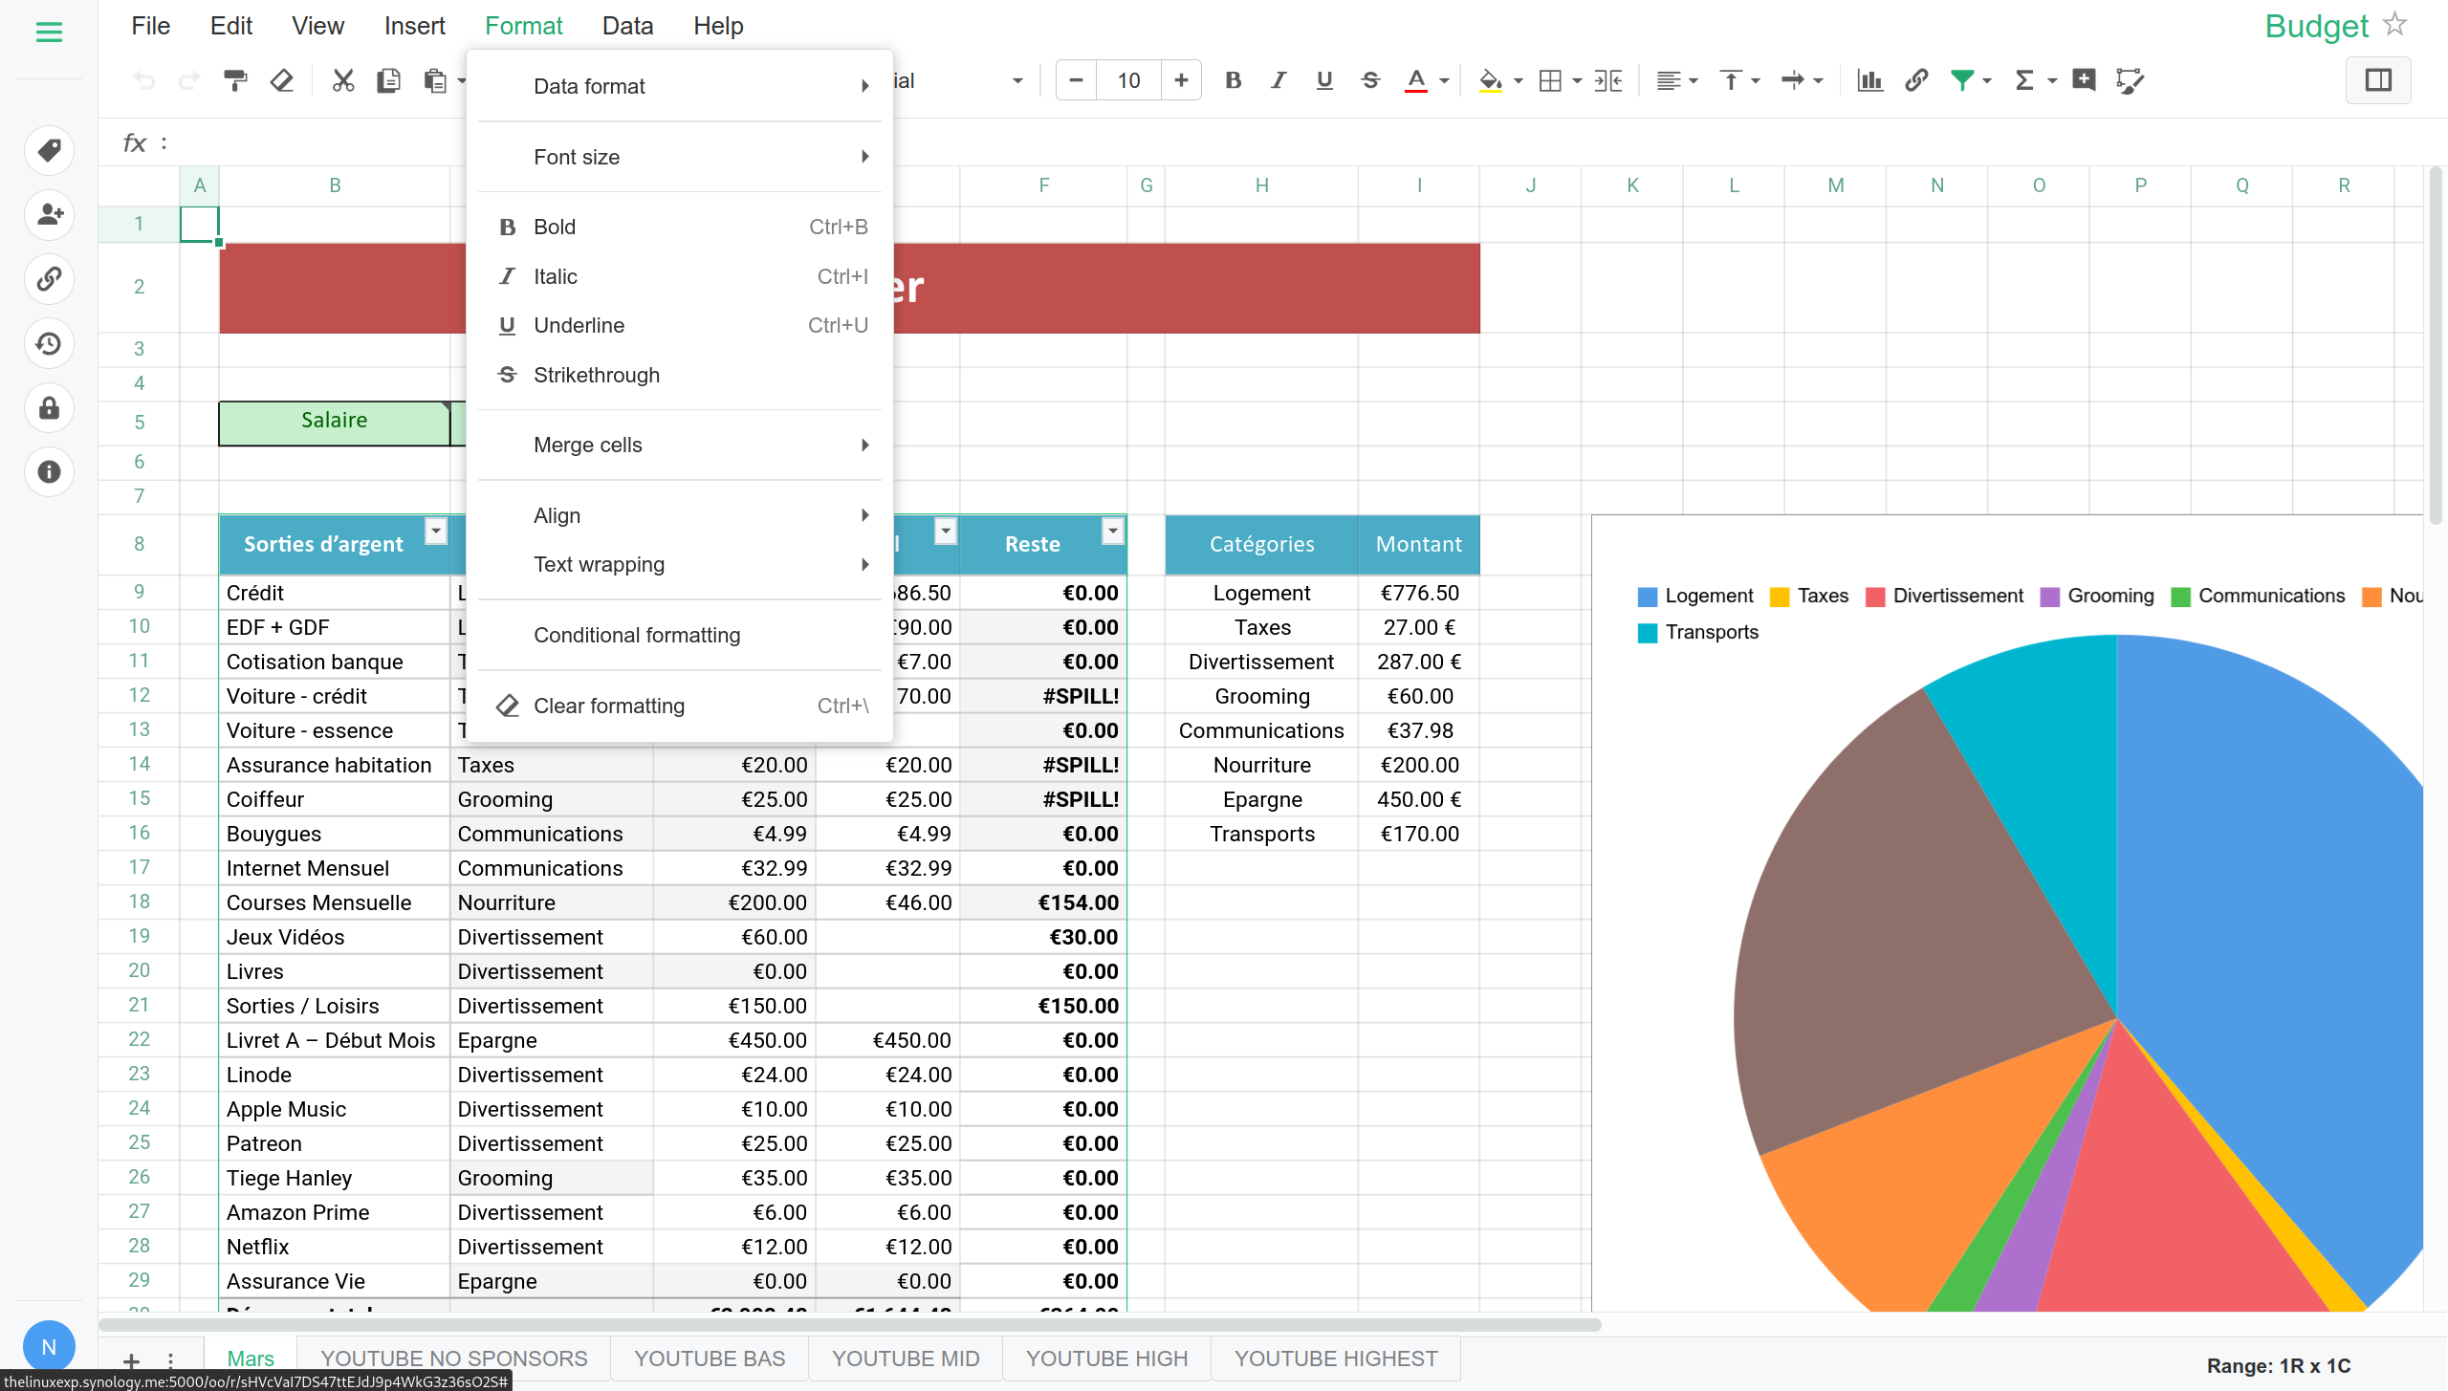Star the Budget document
Image resolution: width=2448 pixels, height=1391 pixels.
click(2395, 24)
